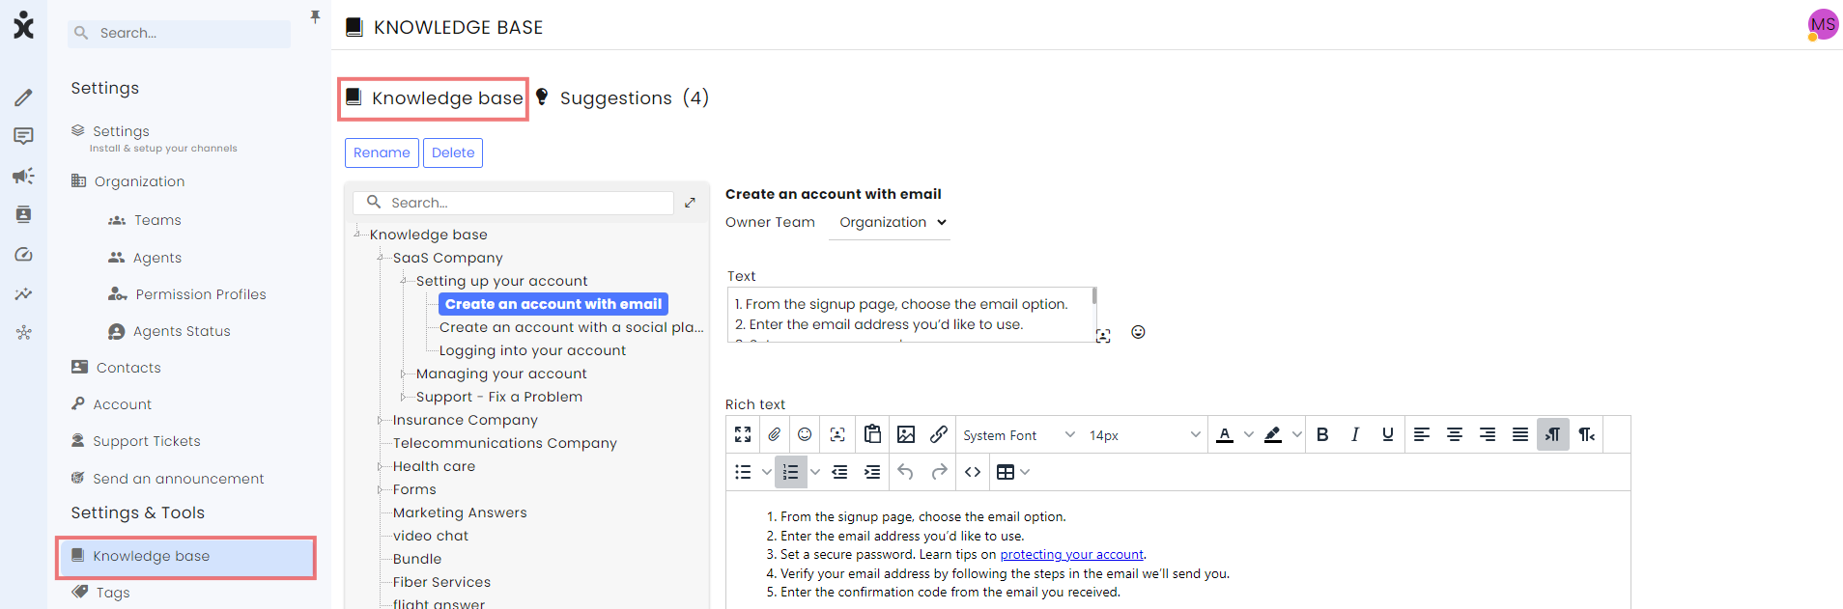Screen dimensions: 1843x609
Task: Click the Bold formatting icon
Action: 1322,434
